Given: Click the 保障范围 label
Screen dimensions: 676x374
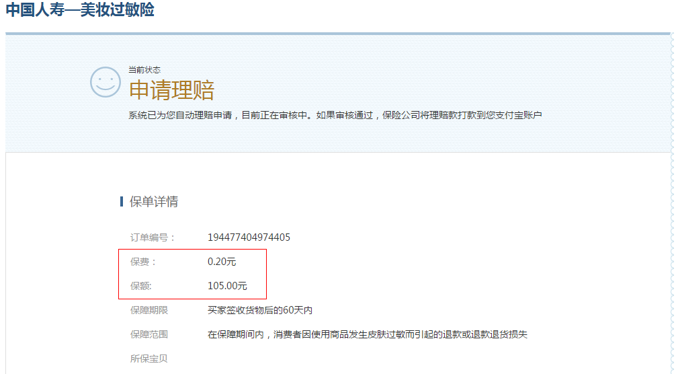Looking at the screenshot, I should coord(149,334).
